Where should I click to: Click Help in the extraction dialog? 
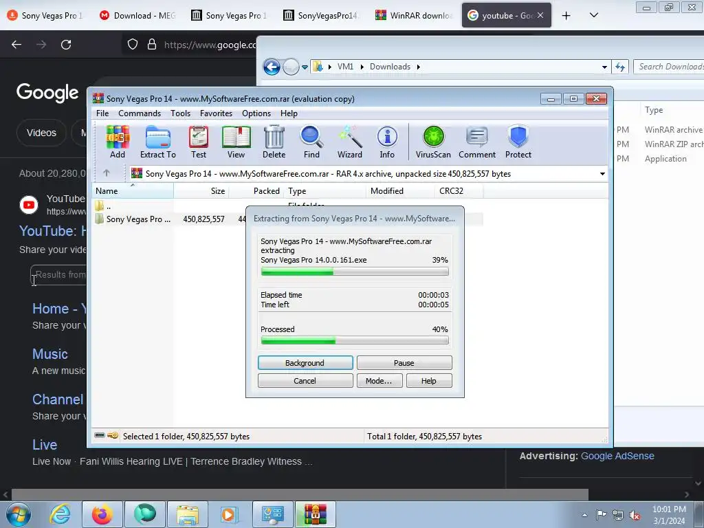429,381
